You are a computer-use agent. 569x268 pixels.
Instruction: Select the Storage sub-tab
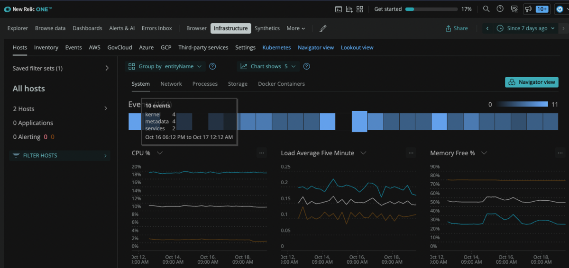238,84
